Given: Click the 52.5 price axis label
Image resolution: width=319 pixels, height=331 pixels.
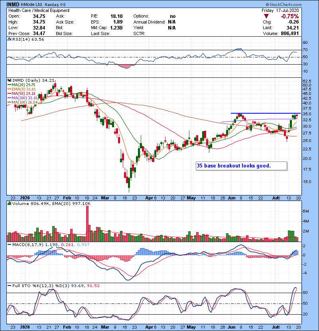Looking at the screenshot, I should pyautogui.click(x=307, y=81).
